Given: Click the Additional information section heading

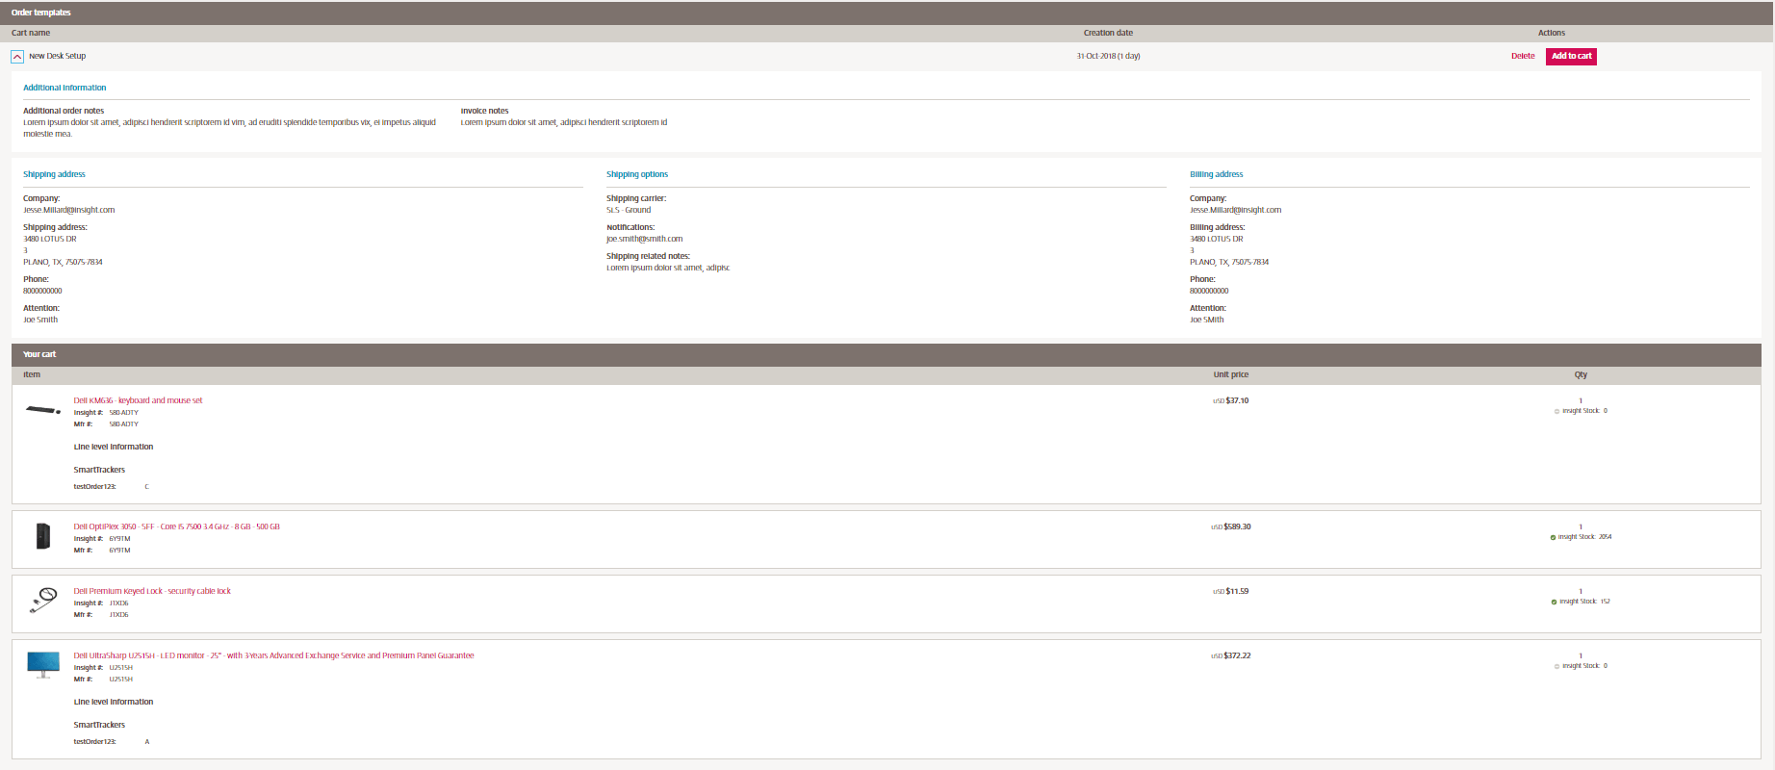Looking at the screenshot, I should pos(64,88).
